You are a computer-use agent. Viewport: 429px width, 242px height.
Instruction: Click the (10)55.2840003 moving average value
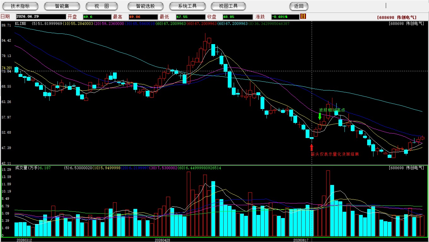click(78, 23)
